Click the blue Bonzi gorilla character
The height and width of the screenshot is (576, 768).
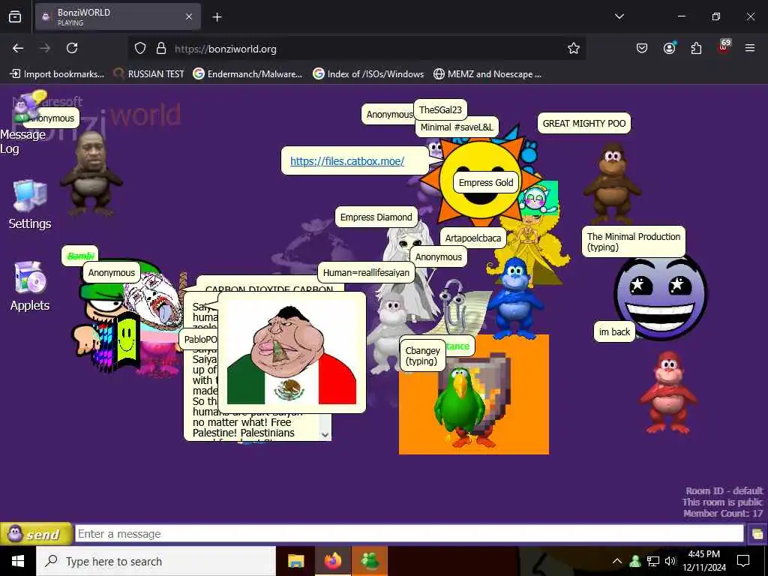click(x=514, y=298)
